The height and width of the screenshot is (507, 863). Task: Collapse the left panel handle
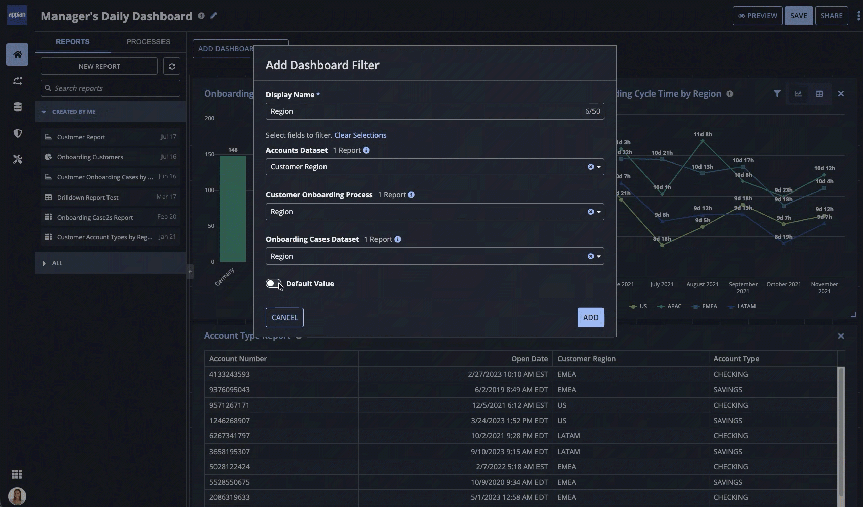190,272
